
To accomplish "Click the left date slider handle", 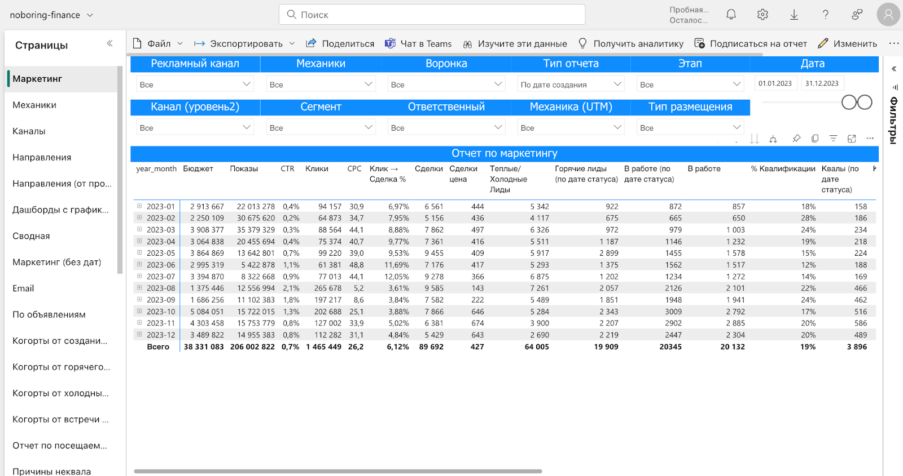I will pyautogui.click(x=849, y=103).
